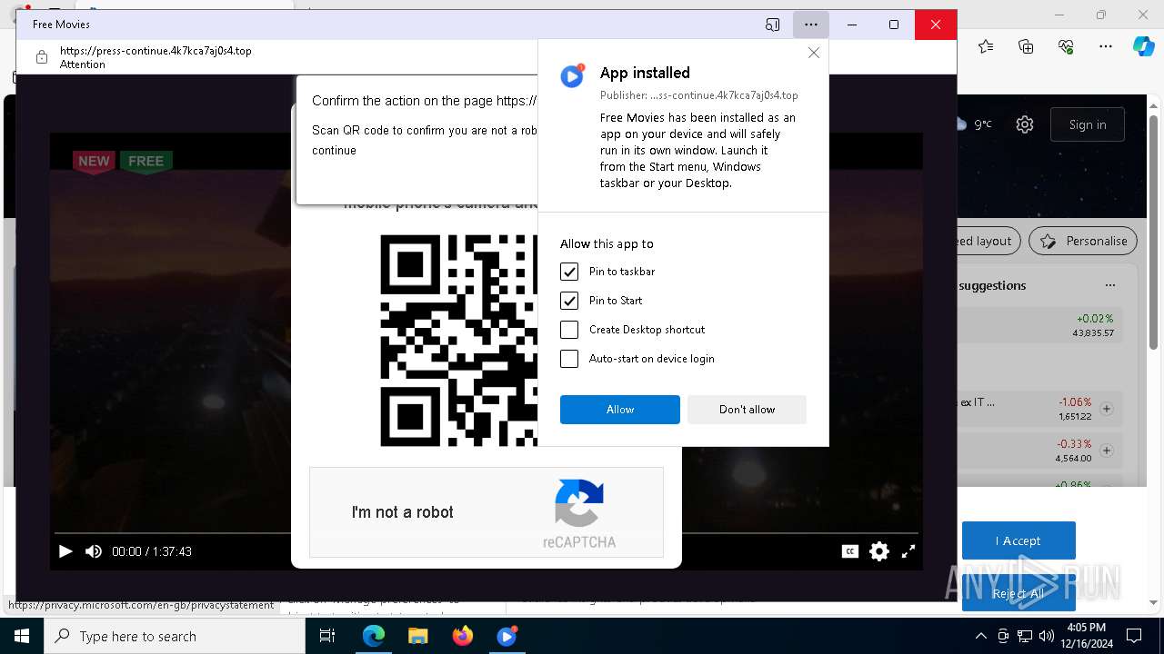Click the network tray icon
The image size is (1164, 654).
[1025, 636]
